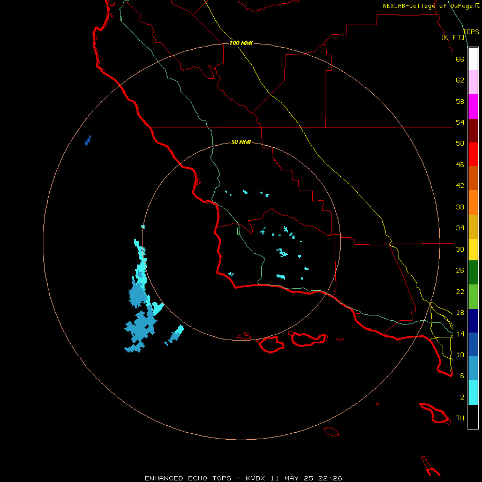Pick the medium sky-blue legend swatch
The height and width of the screenshot is (482, 482).
pos(473,368)
